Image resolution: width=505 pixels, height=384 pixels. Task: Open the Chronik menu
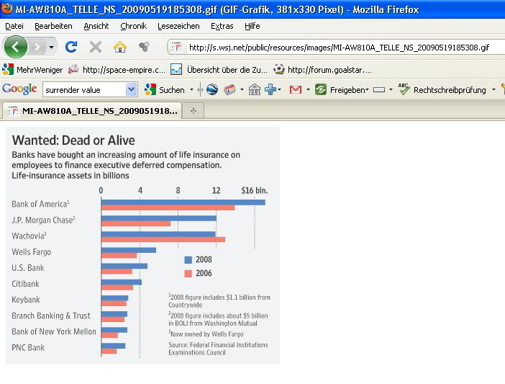pos(133,26)
